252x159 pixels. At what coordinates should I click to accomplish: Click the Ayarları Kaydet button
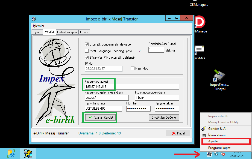[100, 118]
